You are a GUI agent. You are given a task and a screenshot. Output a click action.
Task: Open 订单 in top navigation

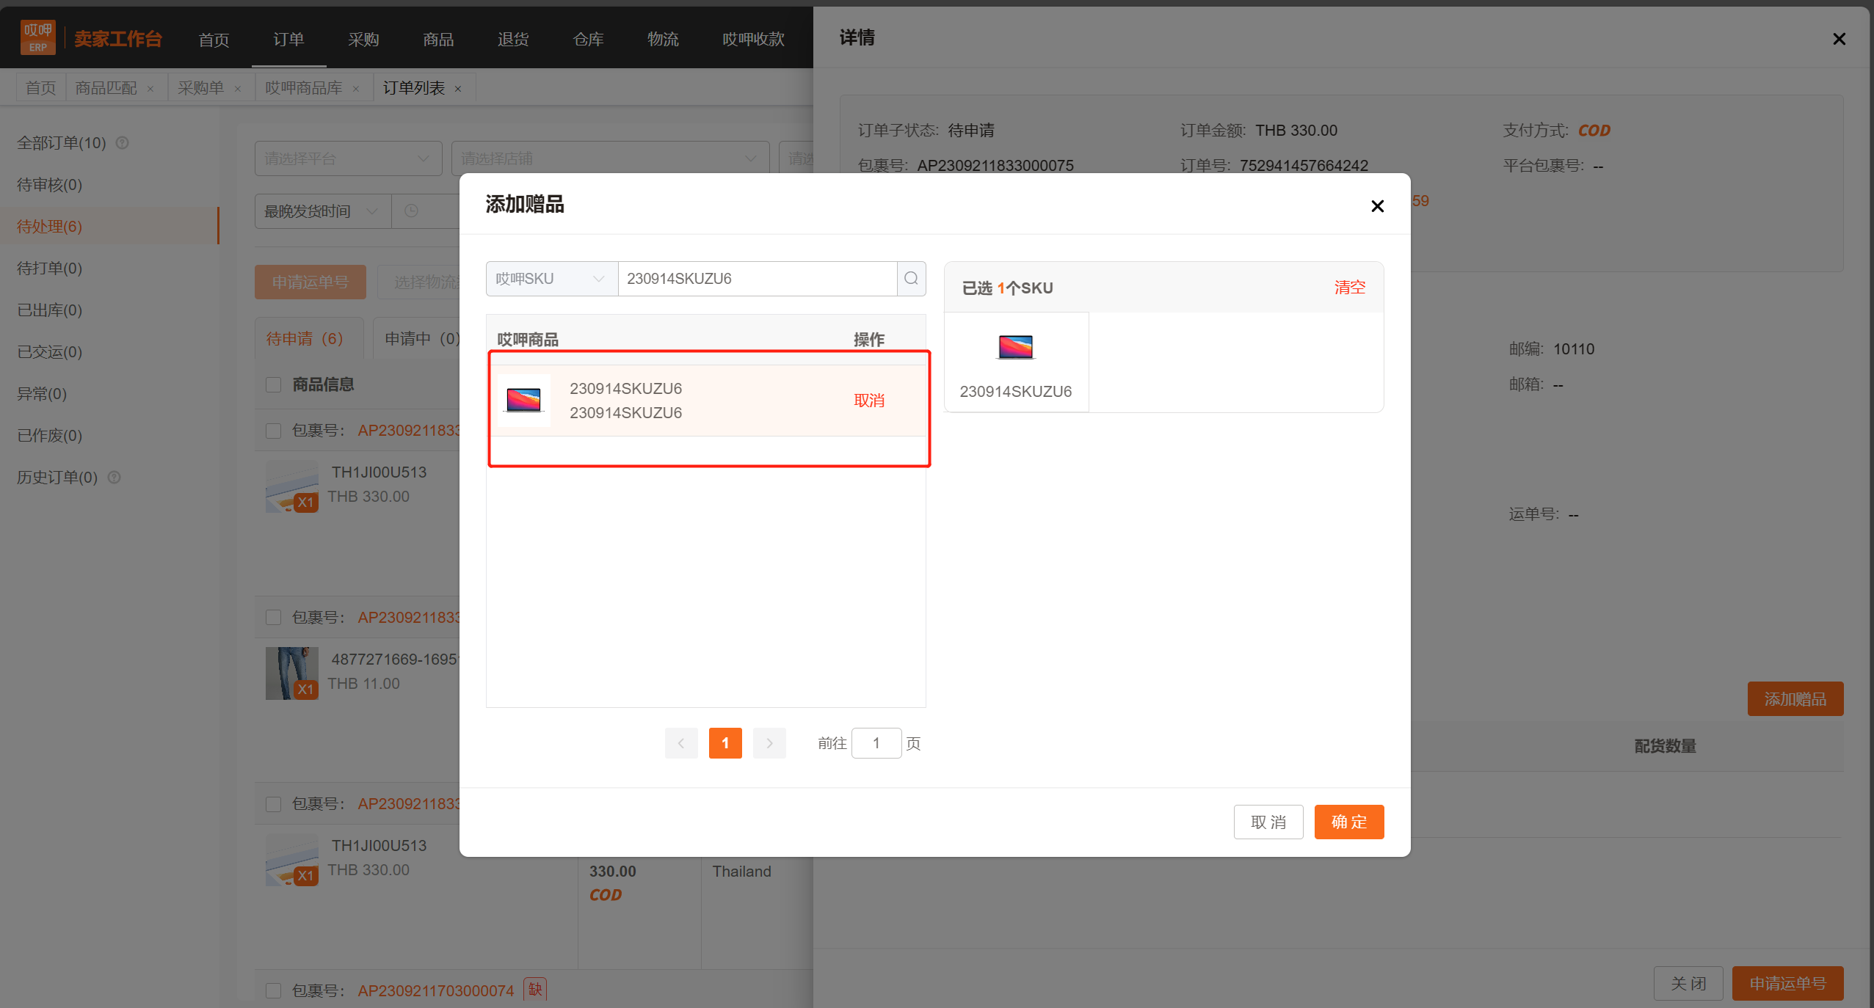point(288,40)
